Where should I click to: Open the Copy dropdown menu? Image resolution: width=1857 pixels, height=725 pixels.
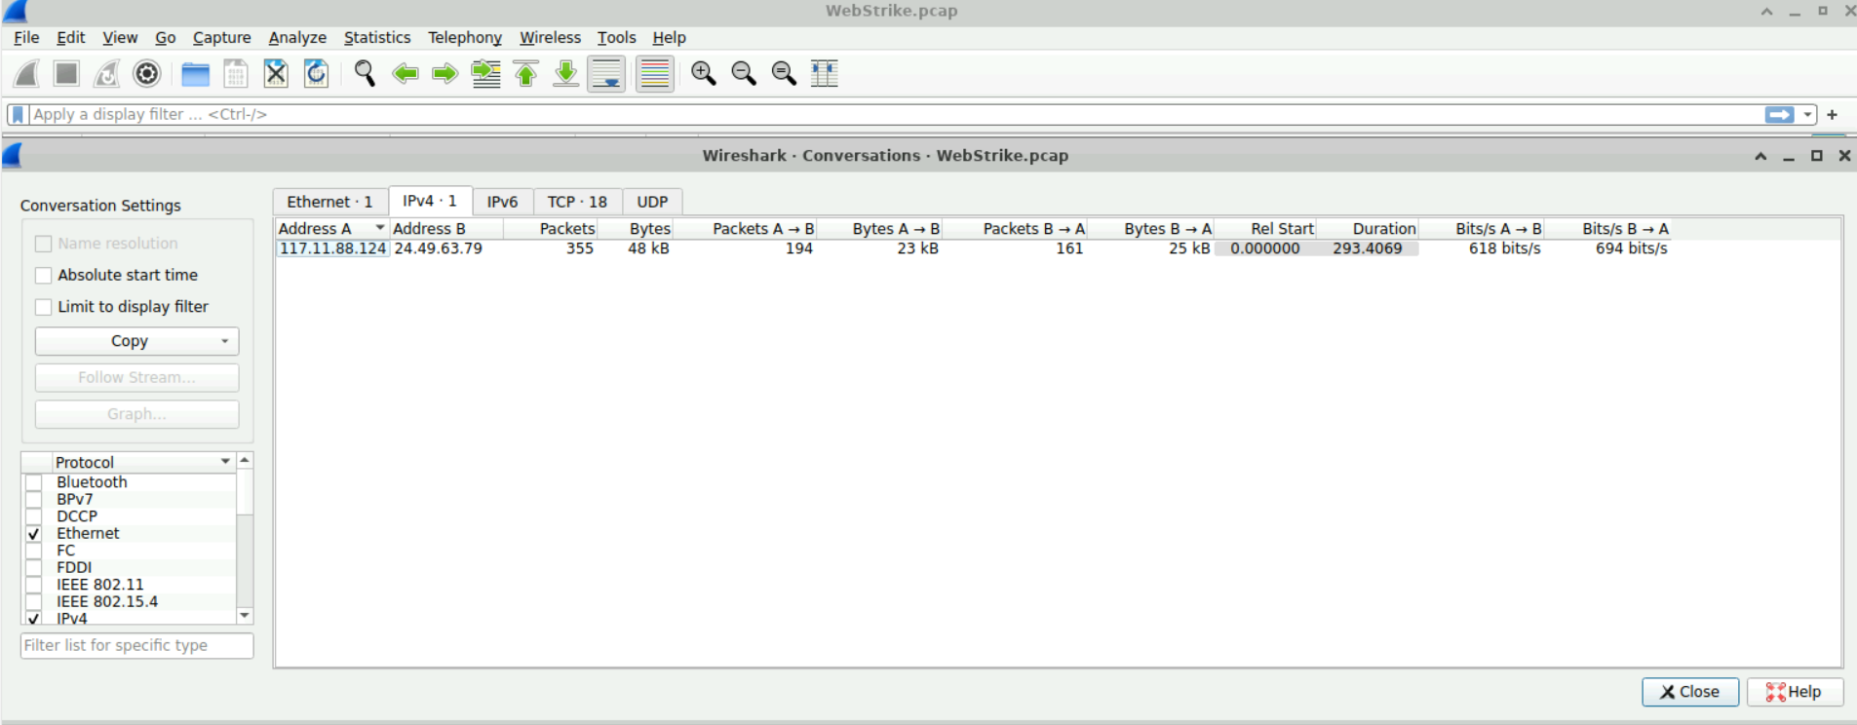pos(136,341)
